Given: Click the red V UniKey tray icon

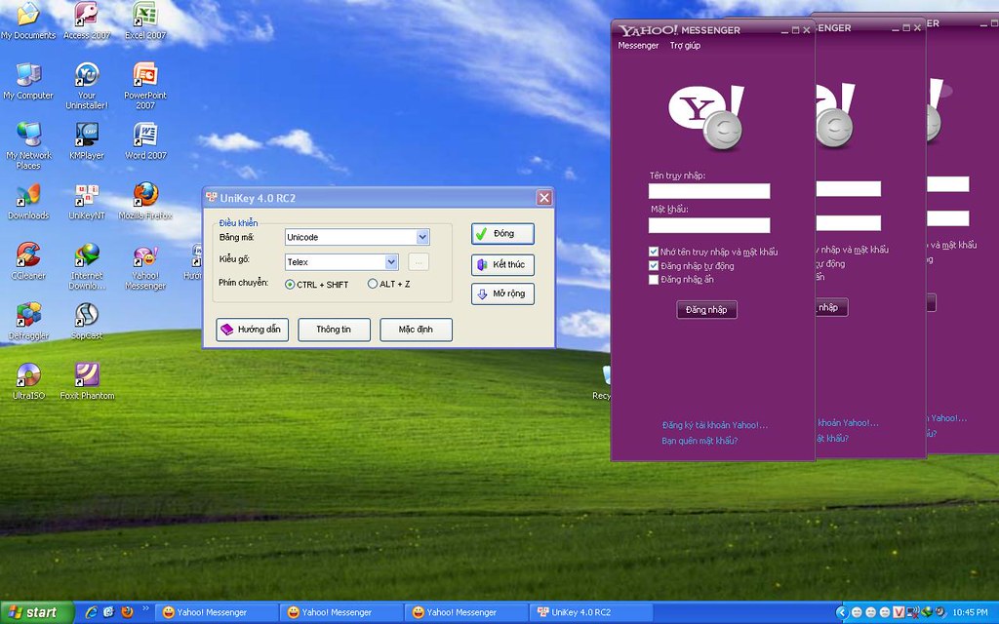Looking at the screenshot, I should (899, 612).
